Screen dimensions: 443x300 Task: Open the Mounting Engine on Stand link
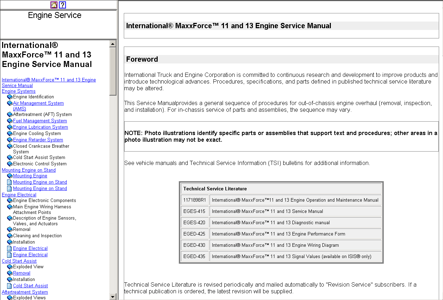[x=40, y=182]
